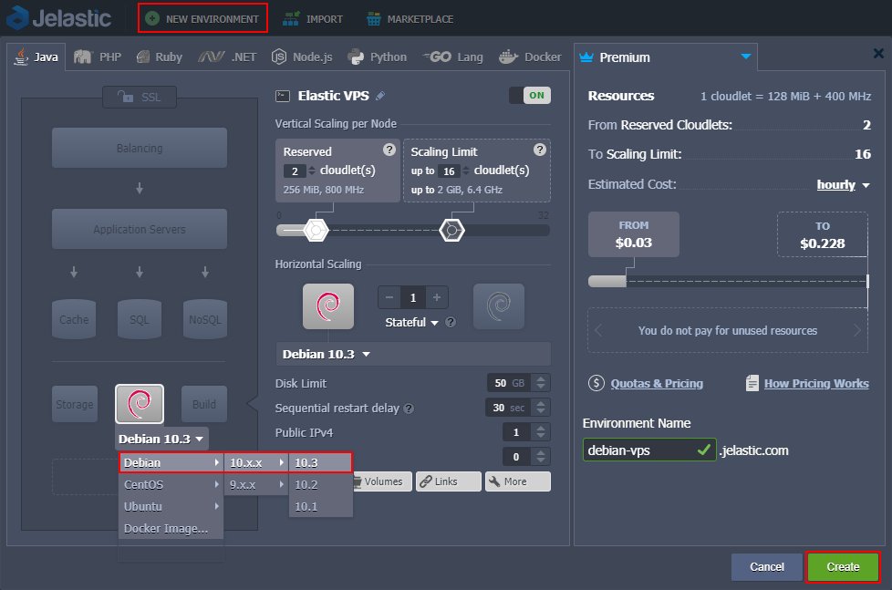Change the estimated cost period from hourly
Image resolution: width=892 pixels, height=590 pixels.
pos(838,184)
